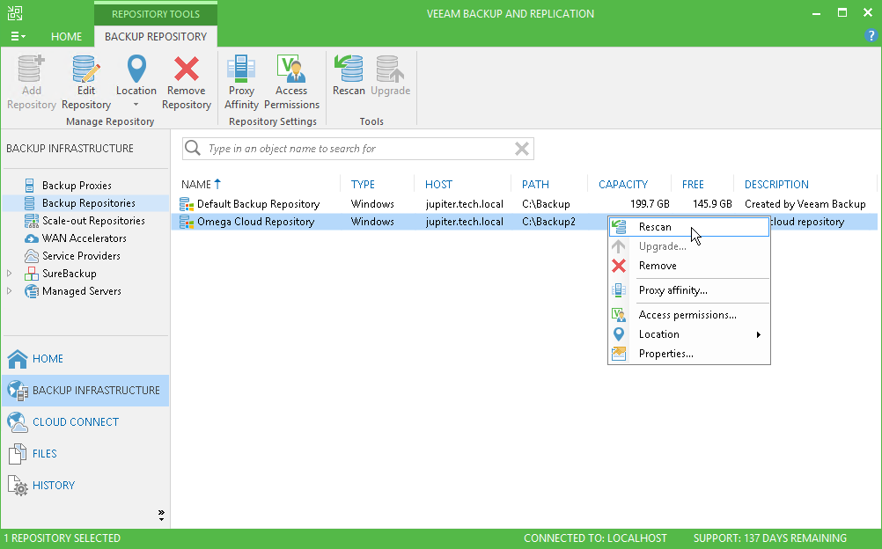Open the main application menu button
This screenshot has height=549, width=882.
pos(18,37)
